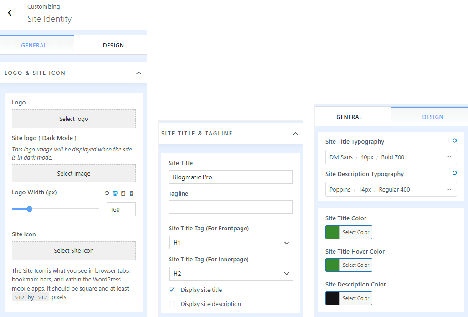Select desktop device icon for Logo Width
This screenshot has height=317, width=468.
(115, 193)
